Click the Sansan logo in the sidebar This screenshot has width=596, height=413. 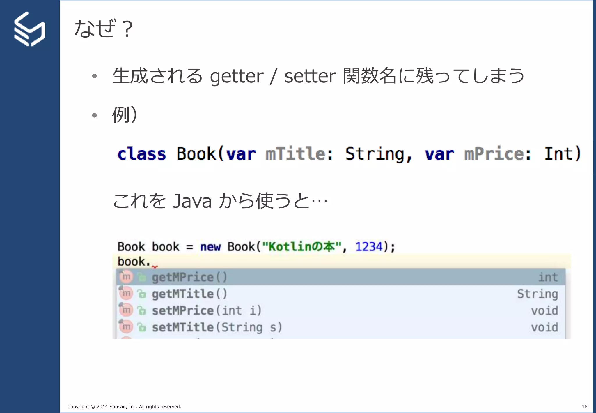(30, 29)
